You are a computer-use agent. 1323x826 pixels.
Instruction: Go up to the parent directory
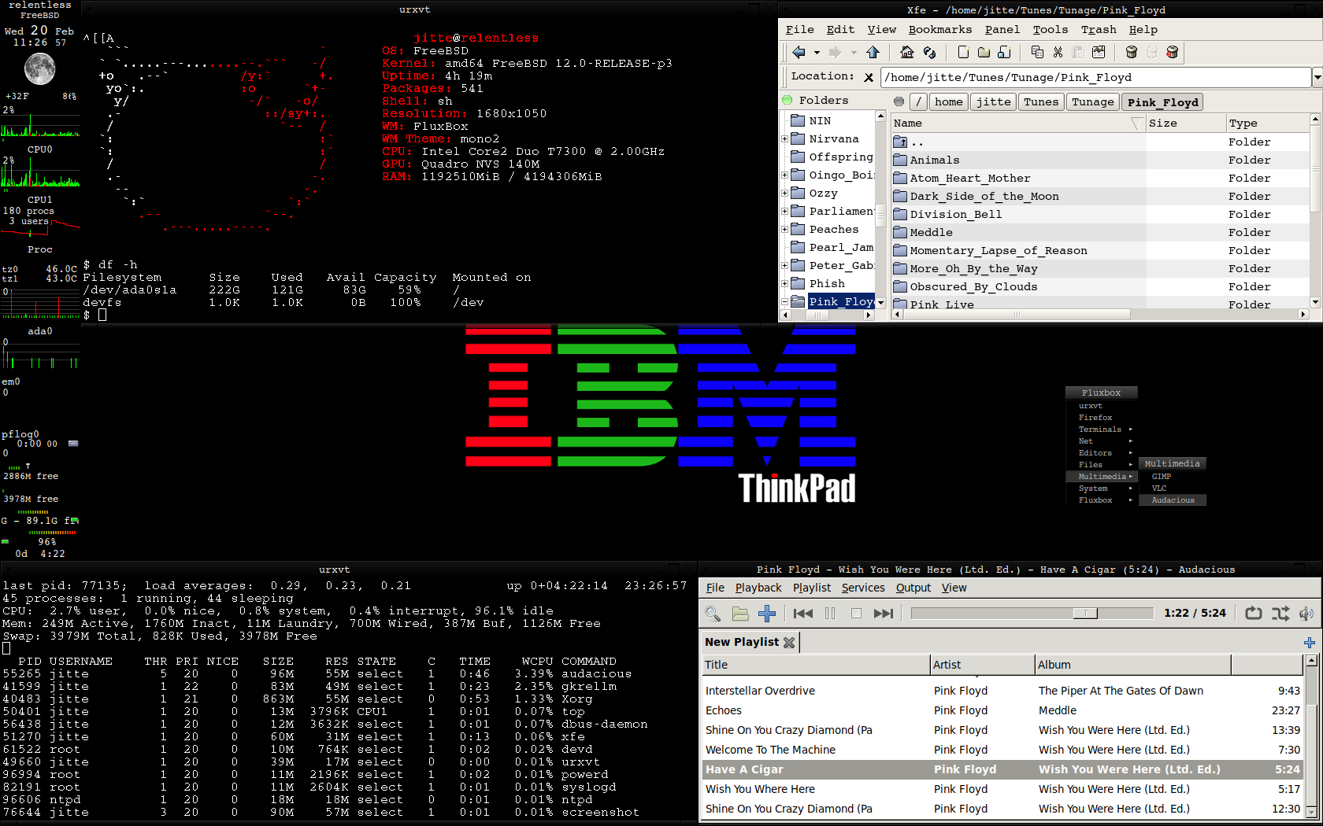[x=873, y=53]
